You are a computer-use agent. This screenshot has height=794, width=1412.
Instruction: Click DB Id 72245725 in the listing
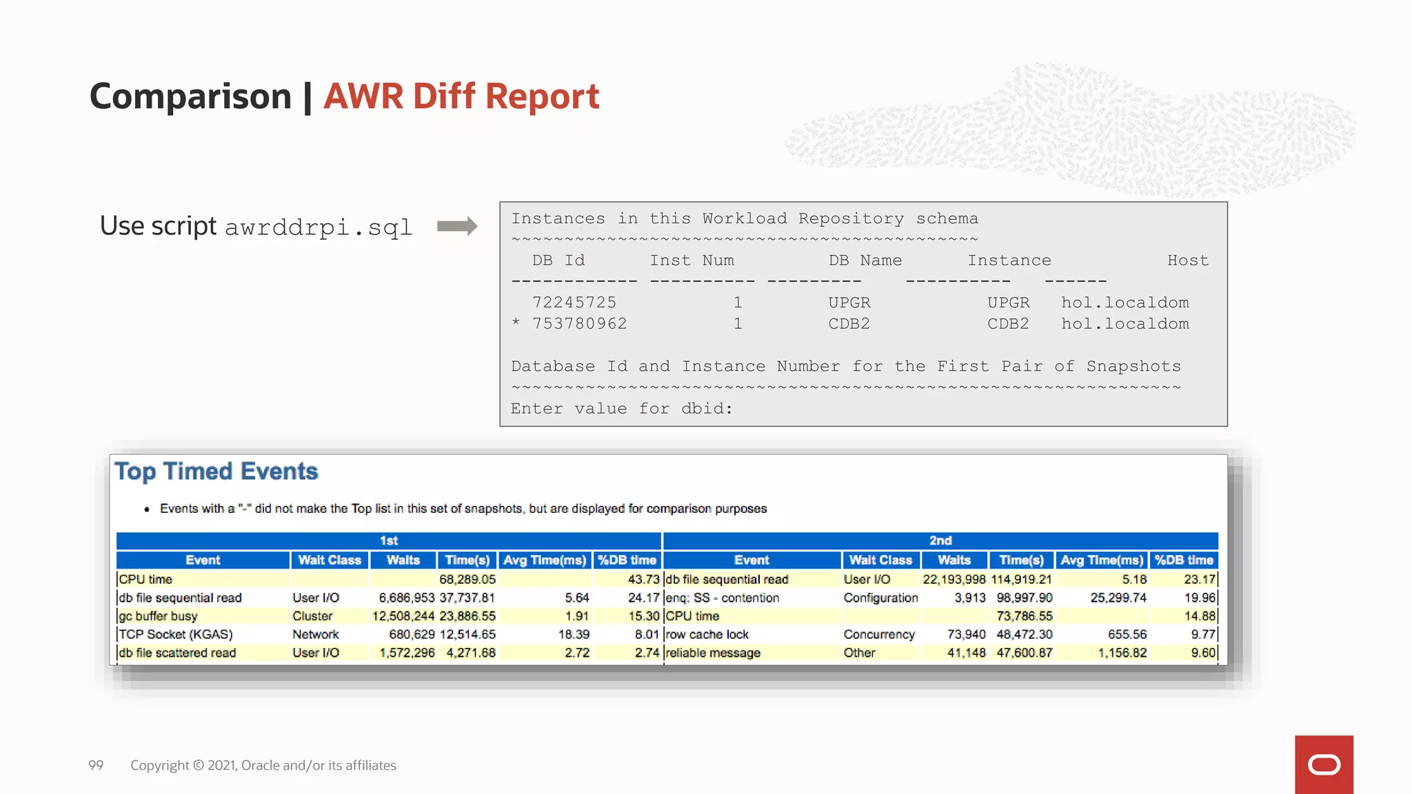pyautogui.click(x=574, y=303)
